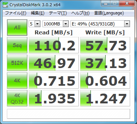Click the 4K QD32 read result 1.935

click(x=54, y=98)
